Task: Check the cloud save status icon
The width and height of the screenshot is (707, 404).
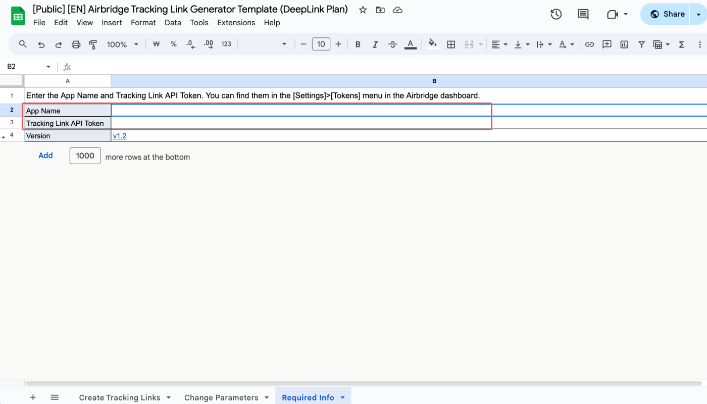Action: [397, 10]
